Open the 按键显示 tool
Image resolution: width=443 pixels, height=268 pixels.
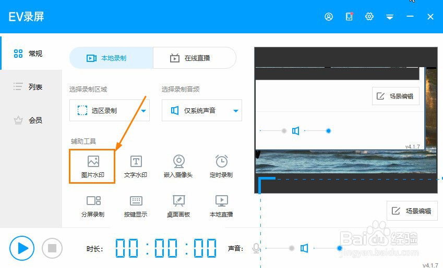(136, 207)
